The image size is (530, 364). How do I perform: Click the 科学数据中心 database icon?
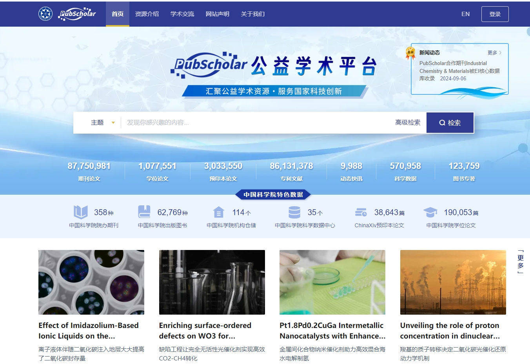294,212
